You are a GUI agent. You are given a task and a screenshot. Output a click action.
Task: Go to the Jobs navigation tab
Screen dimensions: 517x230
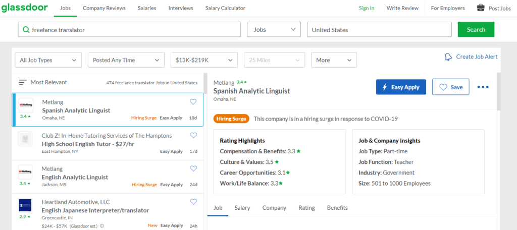coord(65,8)
